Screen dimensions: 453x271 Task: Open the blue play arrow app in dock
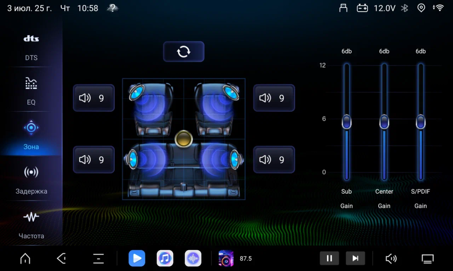click(137, 258)
